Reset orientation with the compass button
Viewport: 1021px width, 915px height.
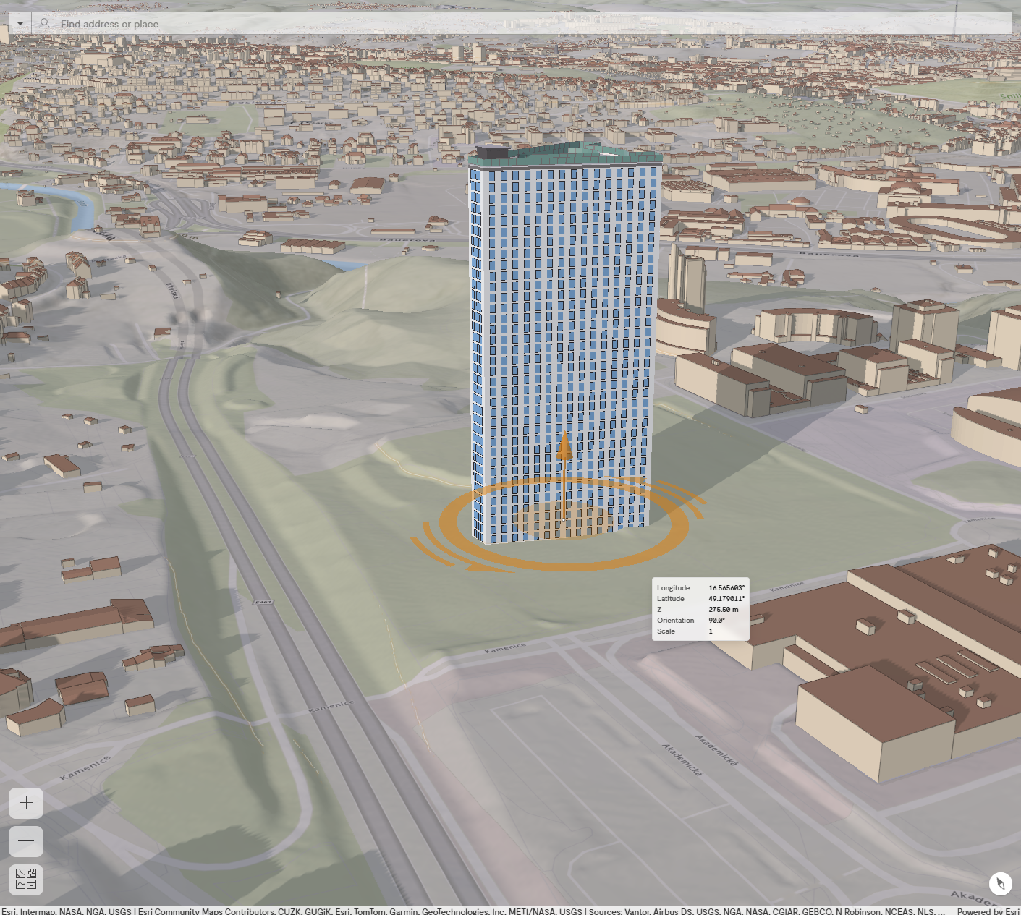click(x=1000, y=883)
